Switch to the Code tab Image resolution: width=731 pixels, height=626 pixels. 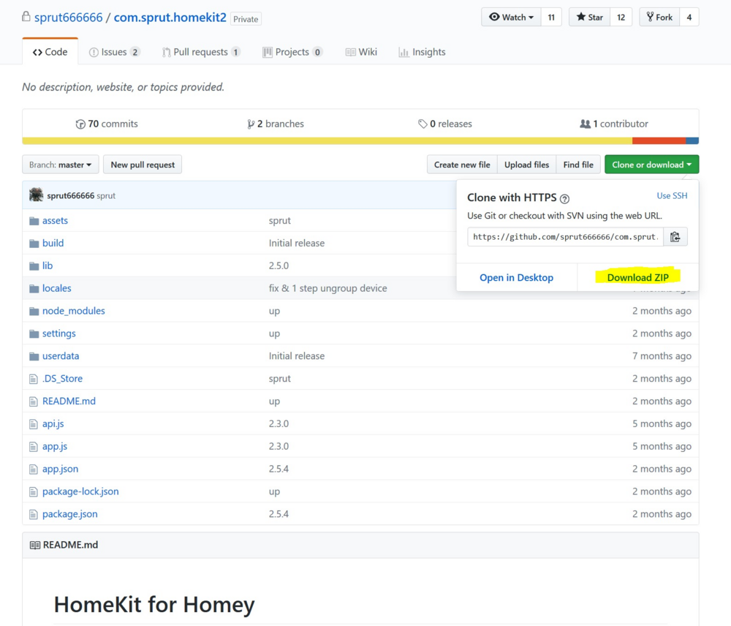(50, 52)
